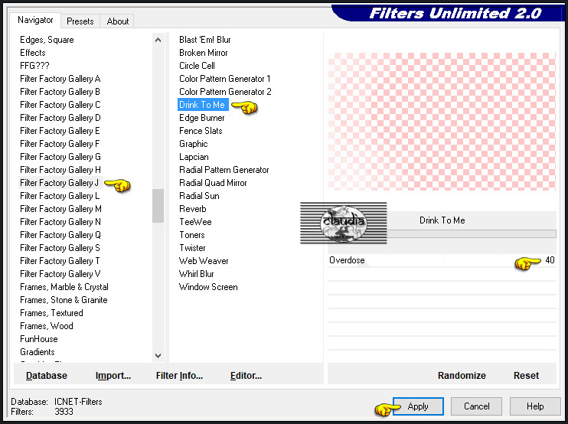This screenshot has height=424, width=568.
Task: Select Filter Factory Gallery A
Action: pos(60,79)
